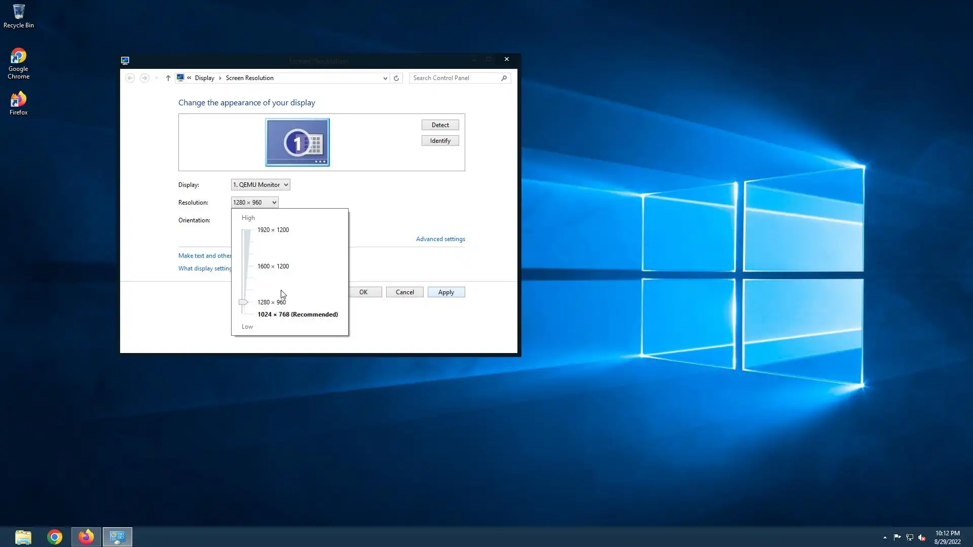The width and height of the screenshot is (973, 547).
Task: Click the monitor 1 display thumbnail
Action: tap(297, 142)
